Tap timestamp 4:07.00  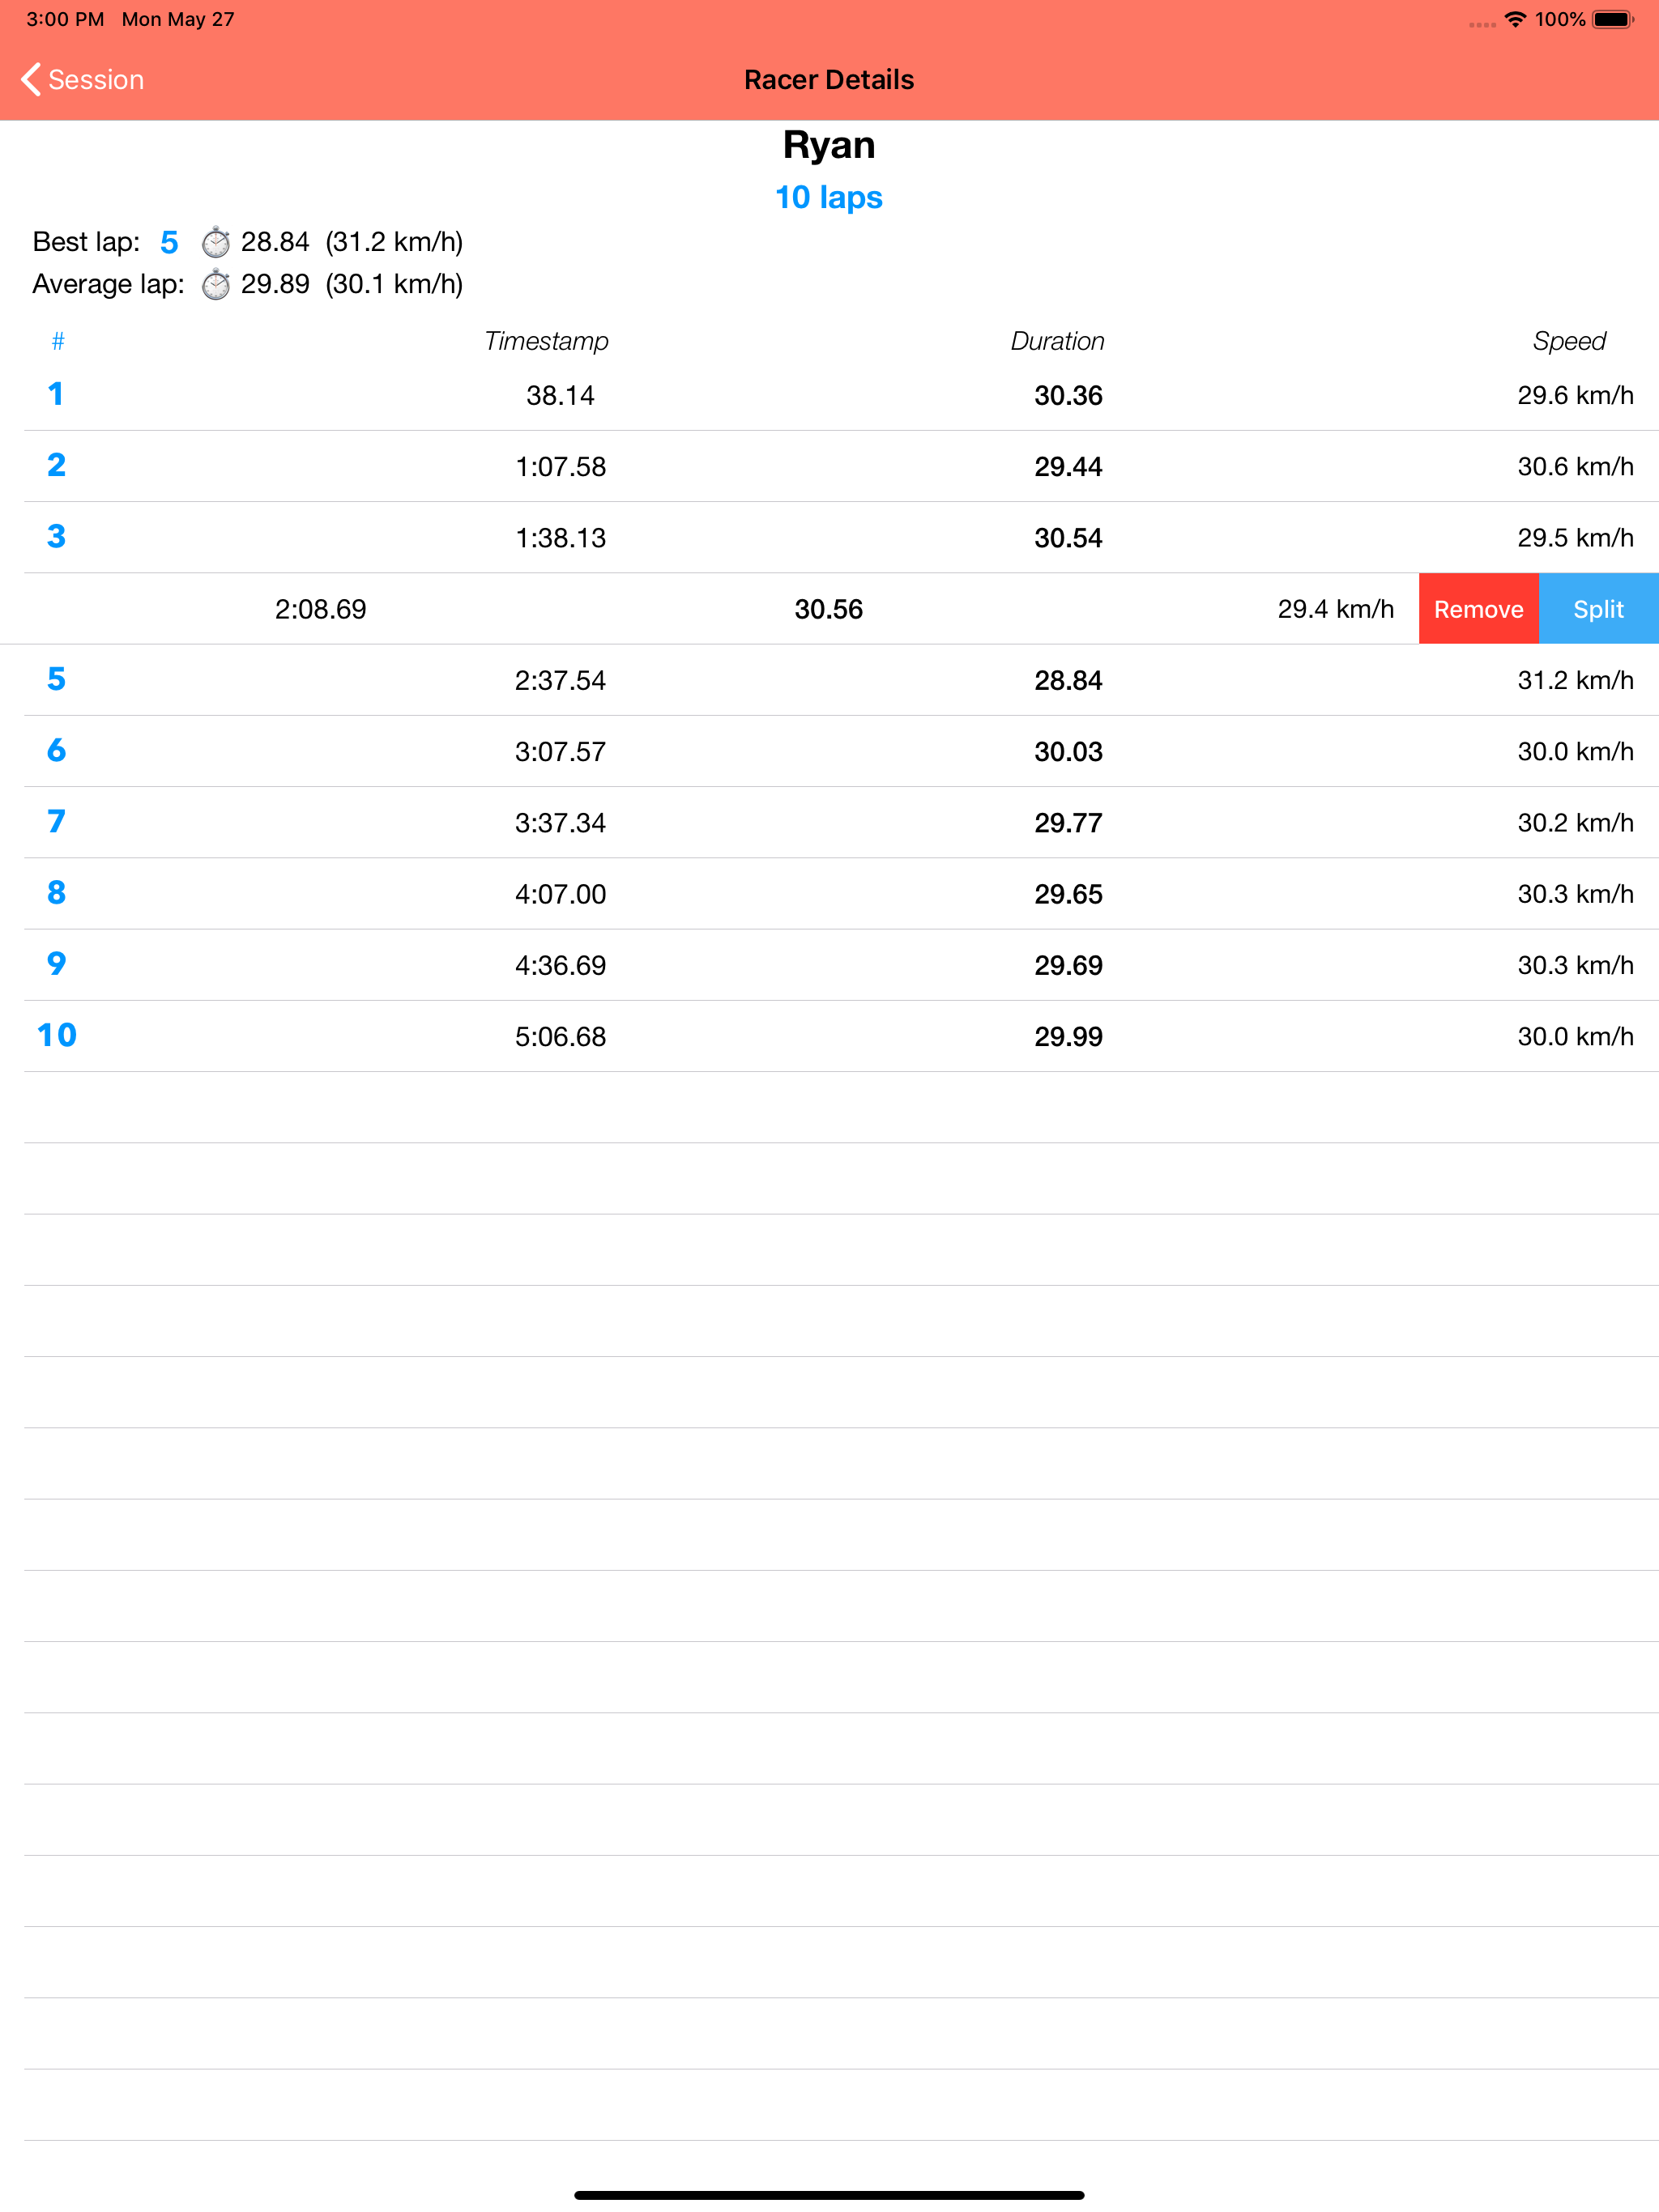point(561,894)
